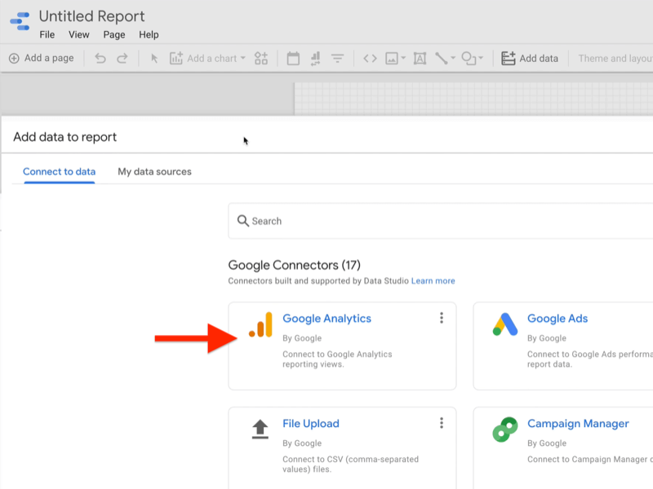This screenshot has height=489, width=653.
Task: Open File Upload card options menu
Action: pyautogui.click(x=442, y=423)
